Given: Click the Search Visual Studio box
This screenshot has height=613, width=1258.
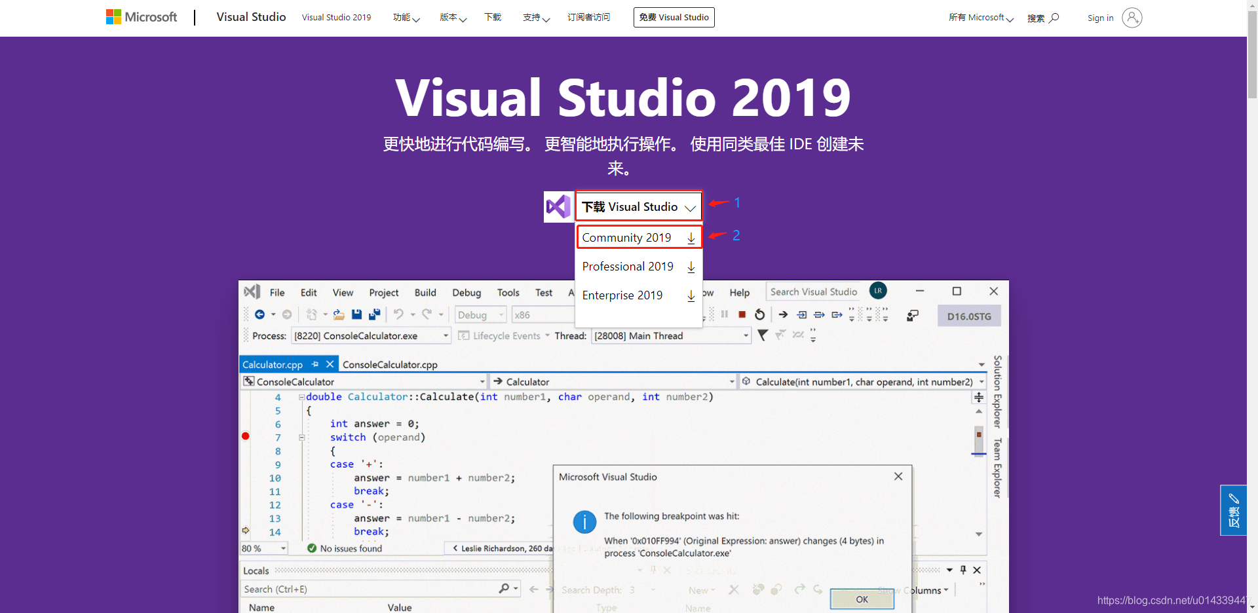Looking at the screenshot, I should point(813,292).
